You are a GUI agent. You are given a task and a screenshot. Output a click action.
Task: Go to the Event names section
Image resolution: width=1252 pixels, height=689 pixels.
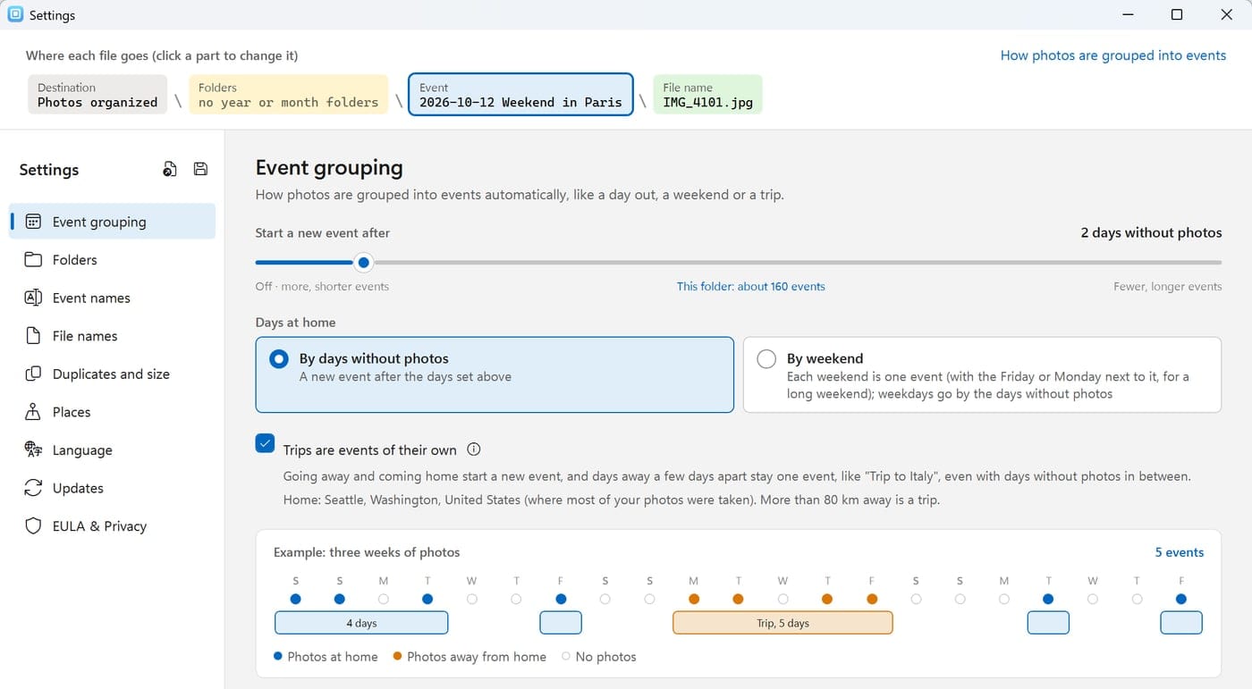pyautogui.click(x=113, y=298)
